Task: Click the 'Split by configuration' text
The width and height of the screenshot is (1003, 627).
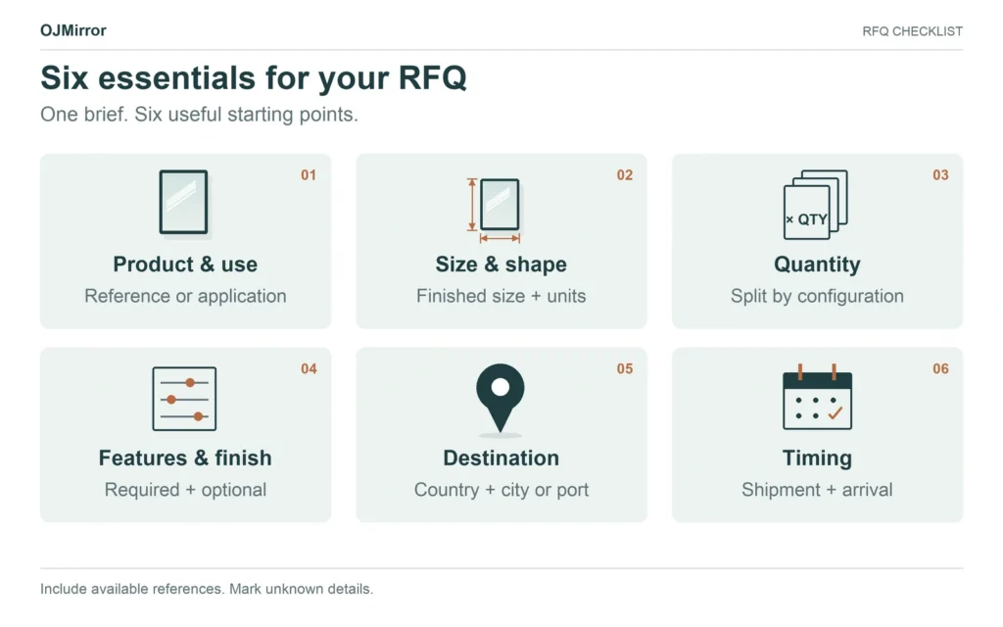Action: pos(817,296)
